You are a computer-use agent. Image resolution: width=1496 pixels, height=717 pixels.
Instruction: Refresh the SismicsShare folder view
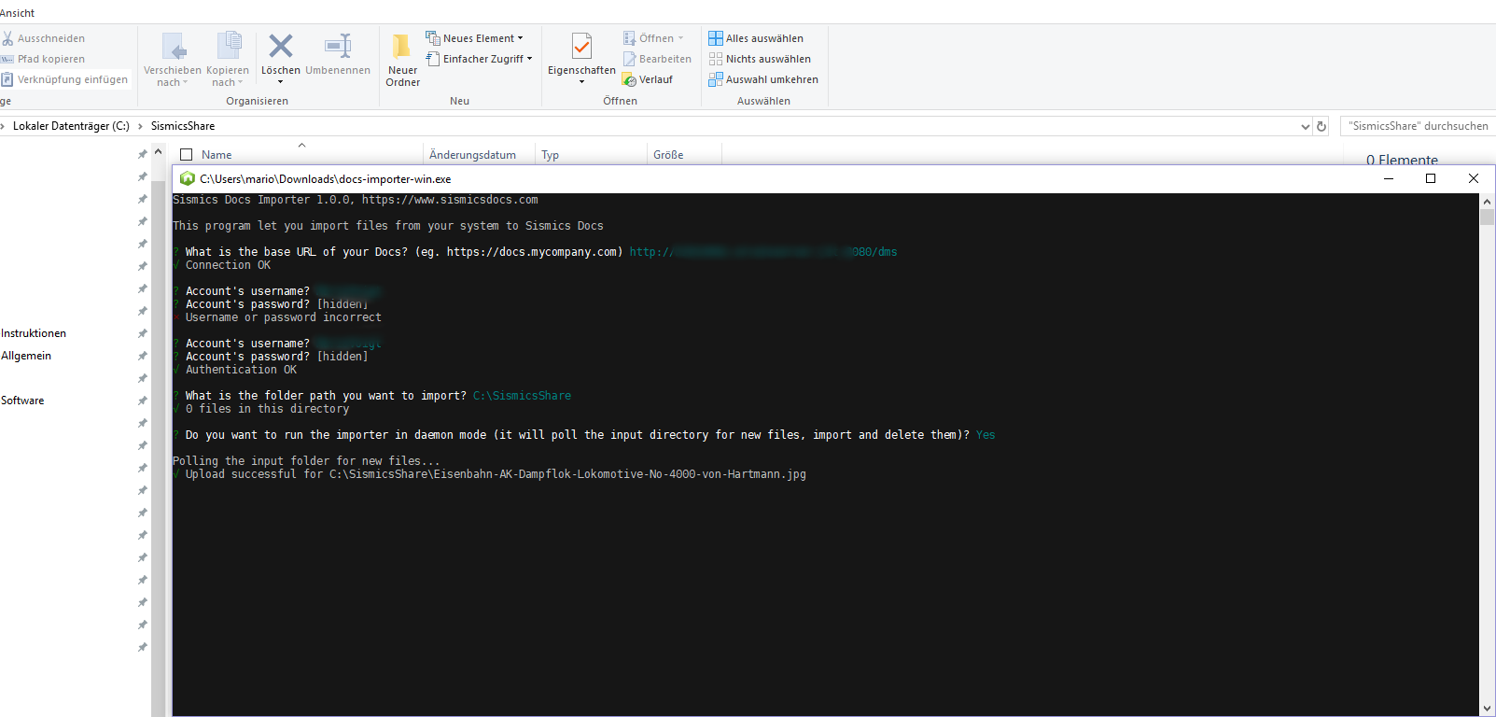click(1321, 126)
